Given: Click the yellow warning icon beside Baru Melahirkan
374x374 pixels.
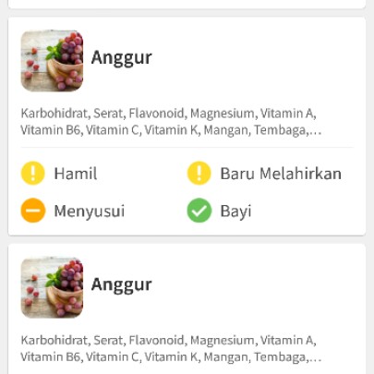Looking at the screenshot, I should (199, 173).
